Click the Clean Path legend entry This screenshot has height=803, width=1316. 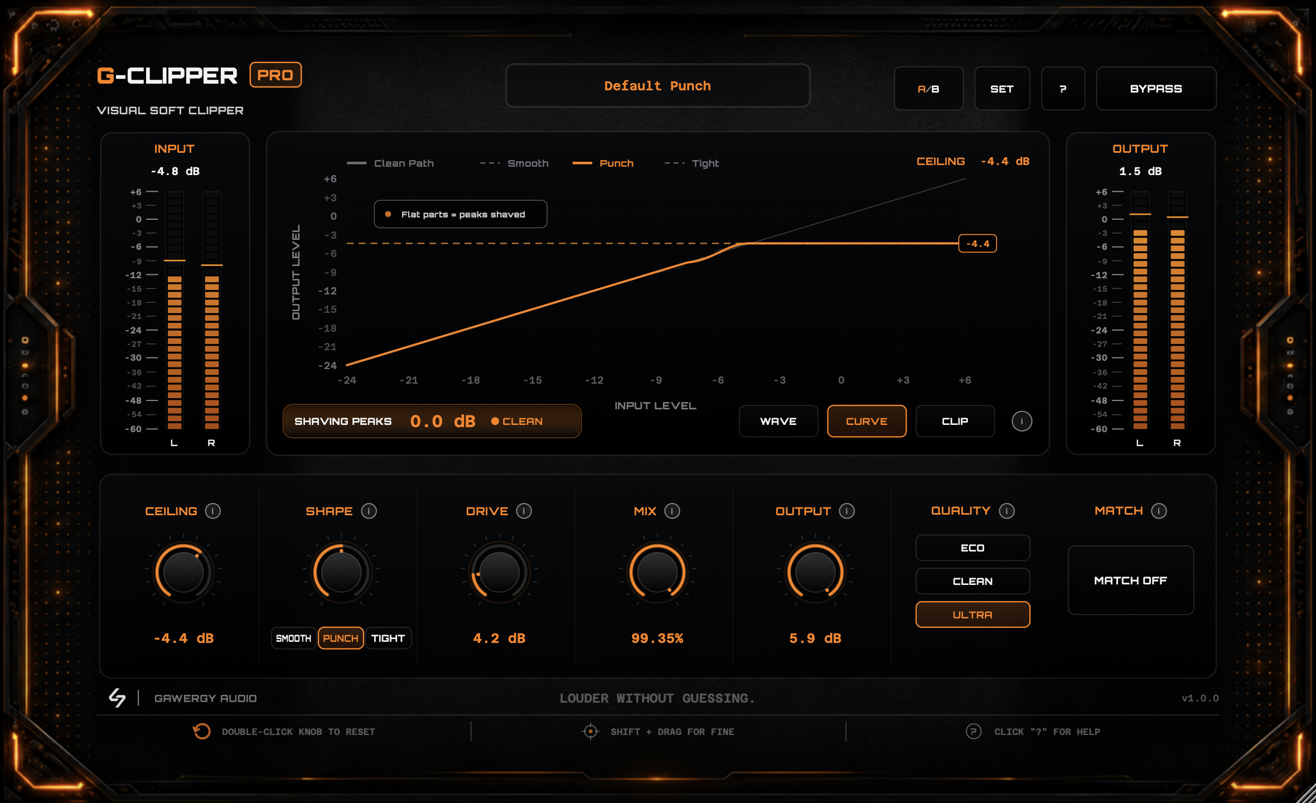coord(390,163)
